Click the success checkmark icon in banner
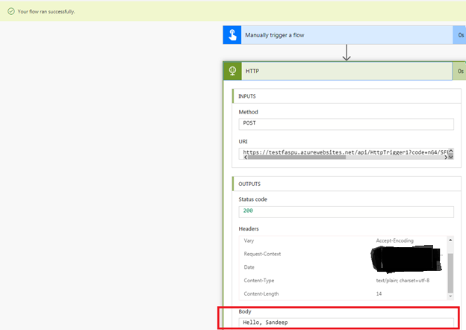 click(11, 11)
